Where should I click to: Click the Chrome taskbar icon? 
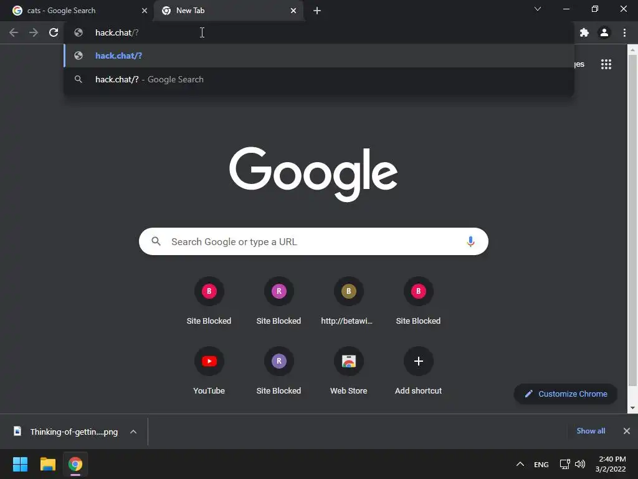pyautogui.click(x=75, y=464)
